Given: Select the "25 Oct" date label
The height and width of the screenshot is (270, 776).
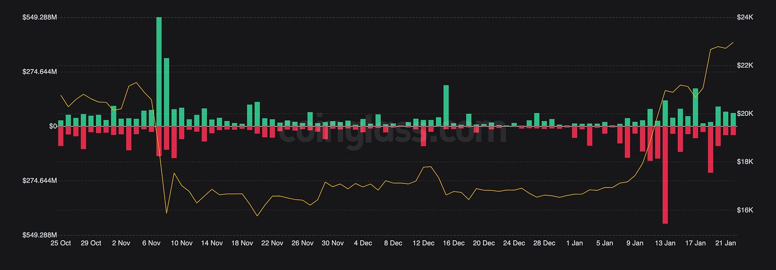Looking at the screenshot, I should pos(60,243).
